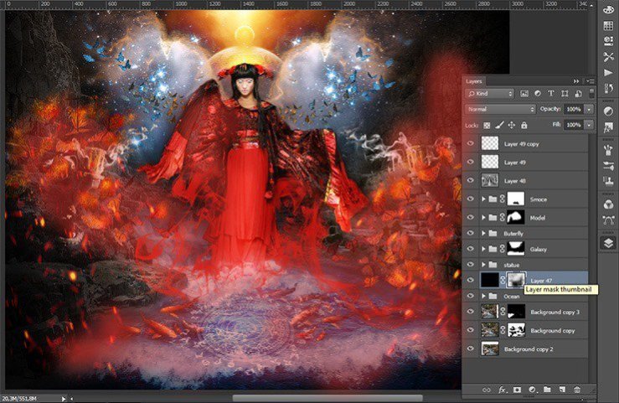Open the Normal blending mode dropdown
Image resolution: width=619 pixels, height=403 pixels.
click(500, 109)
